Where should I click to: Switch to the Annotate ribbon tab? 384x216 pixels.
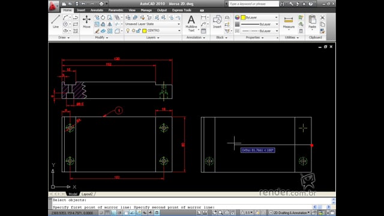coord(97,10)
